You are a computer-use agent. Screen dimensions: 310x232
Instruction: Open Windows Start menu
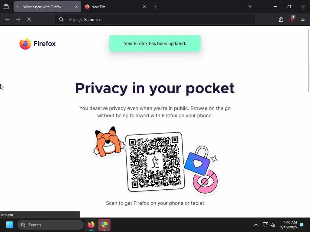10,225
